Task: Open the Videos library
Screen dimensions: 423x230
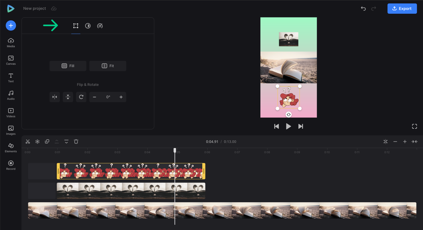Action: point(11,113)
